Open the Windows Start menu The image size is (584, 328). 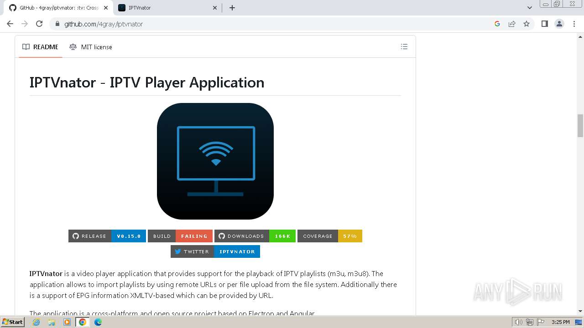pyautogui.click(x=12, y=322)
